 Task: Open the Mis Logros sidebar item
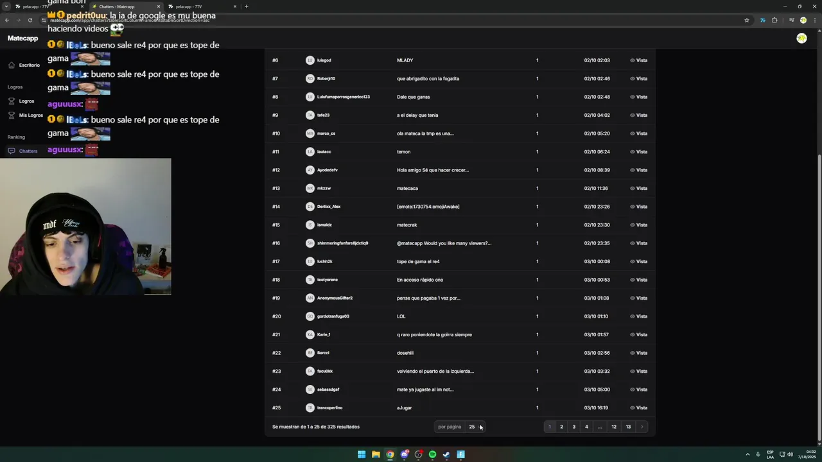coord(26,115)
